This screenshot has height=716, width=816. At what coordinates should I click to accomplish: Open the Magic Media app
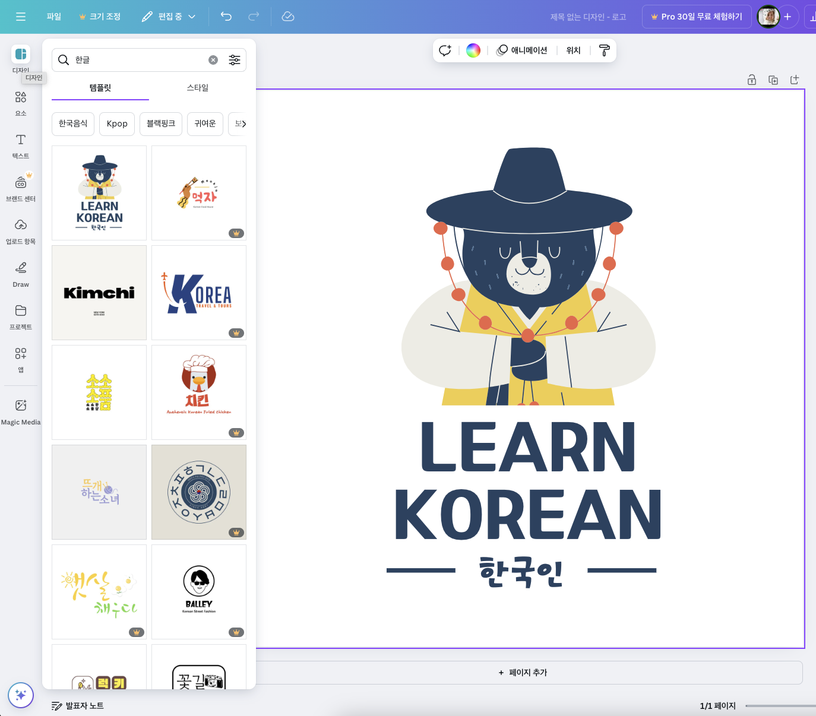pos(21,412)
